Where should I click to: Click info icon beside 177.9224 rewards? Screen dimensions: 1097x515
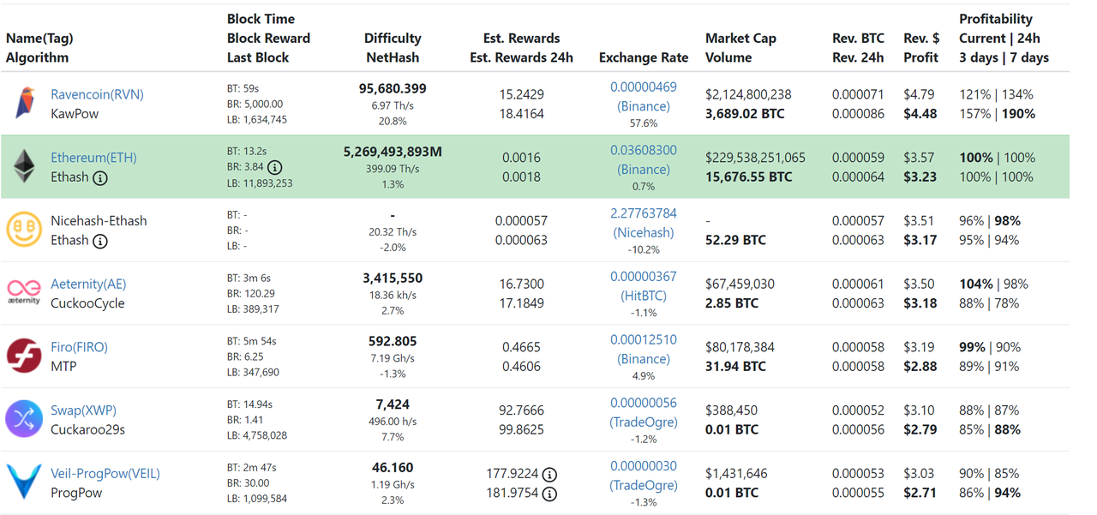click(x=550, y=474)
